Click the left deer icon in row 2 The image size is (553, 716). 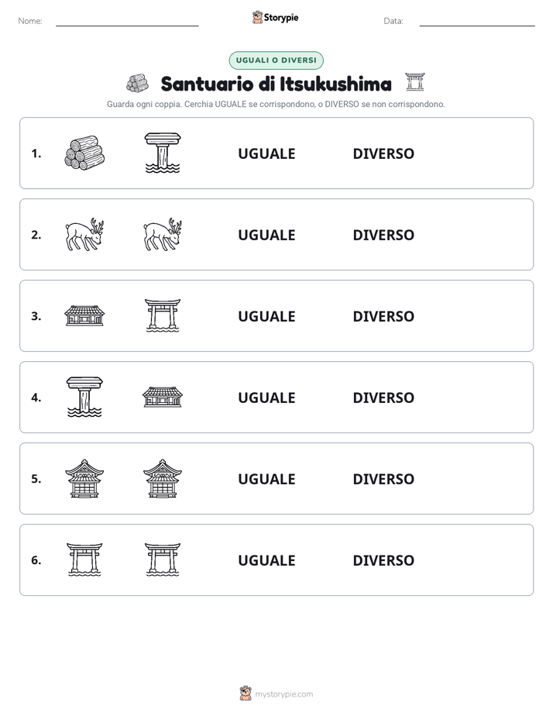click(84, 234)
